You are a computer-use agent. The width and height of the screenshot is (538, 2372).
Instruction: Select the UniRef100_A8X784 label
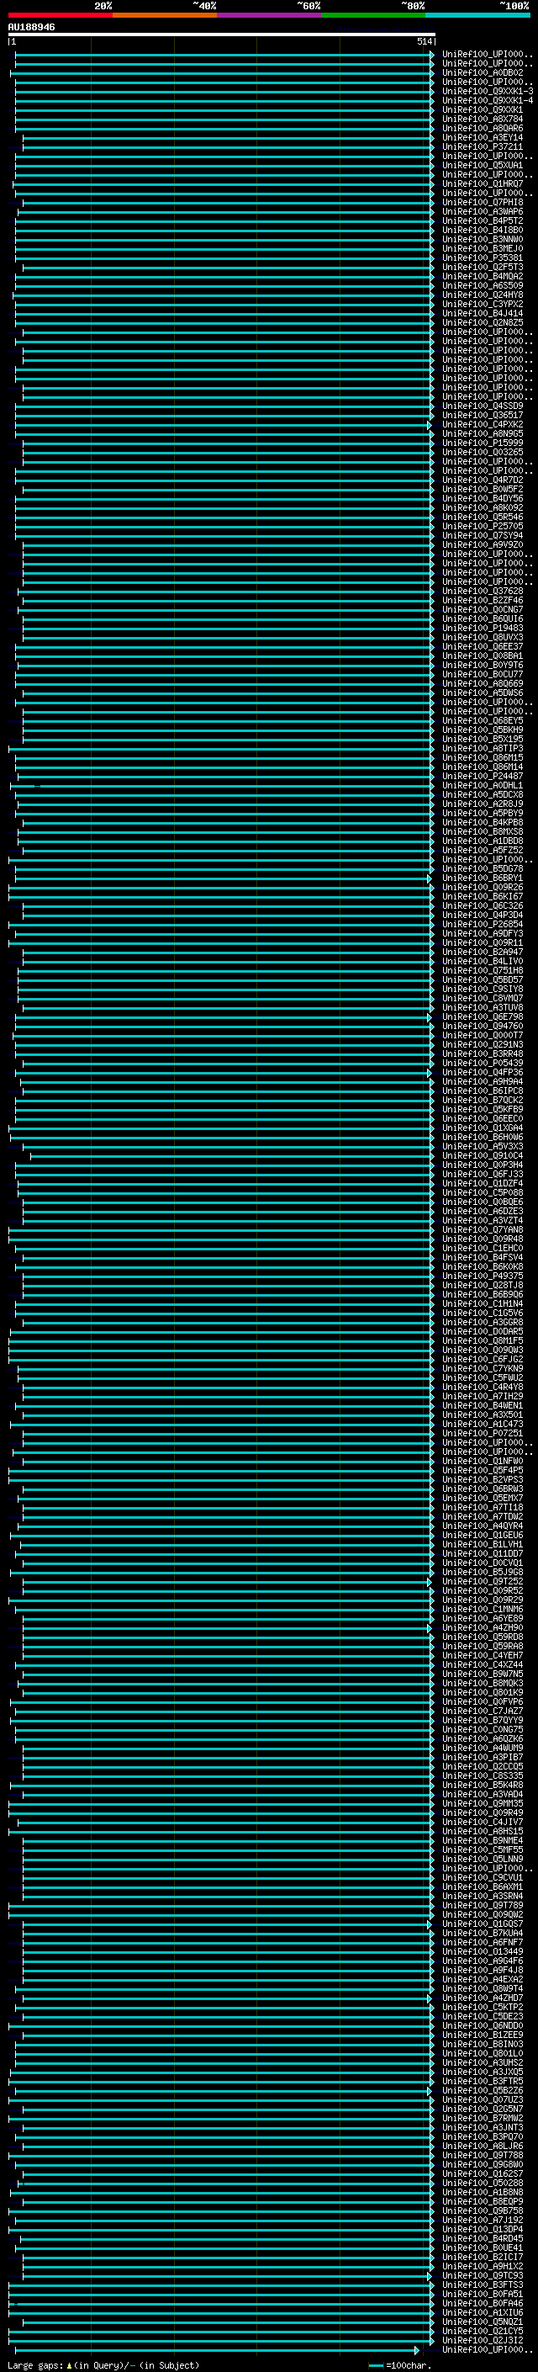point(482,119)
